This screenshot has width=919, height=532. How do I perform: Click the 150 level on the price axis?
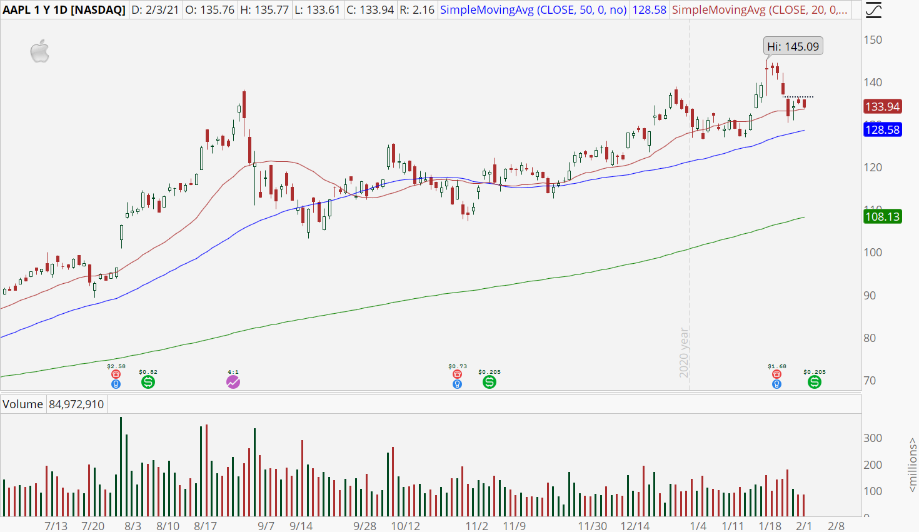(873, 39)
